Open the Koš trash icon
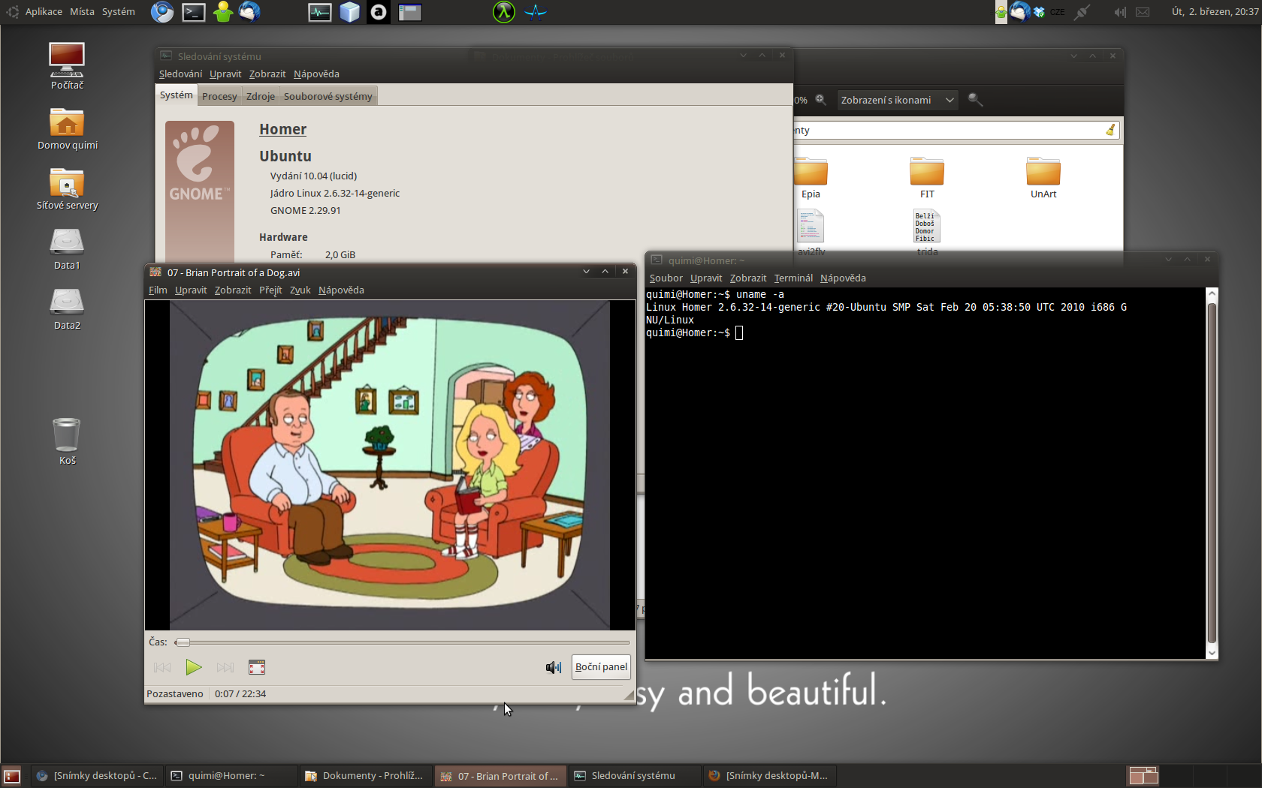This screenshot has height=788, width=1262. [67, 441]
